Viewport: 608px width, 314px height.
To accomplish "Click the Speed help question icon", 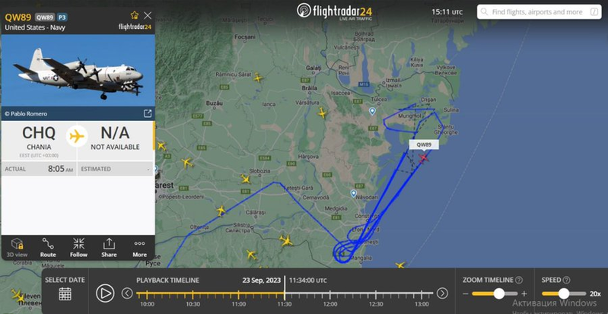I will pos(566,280).
